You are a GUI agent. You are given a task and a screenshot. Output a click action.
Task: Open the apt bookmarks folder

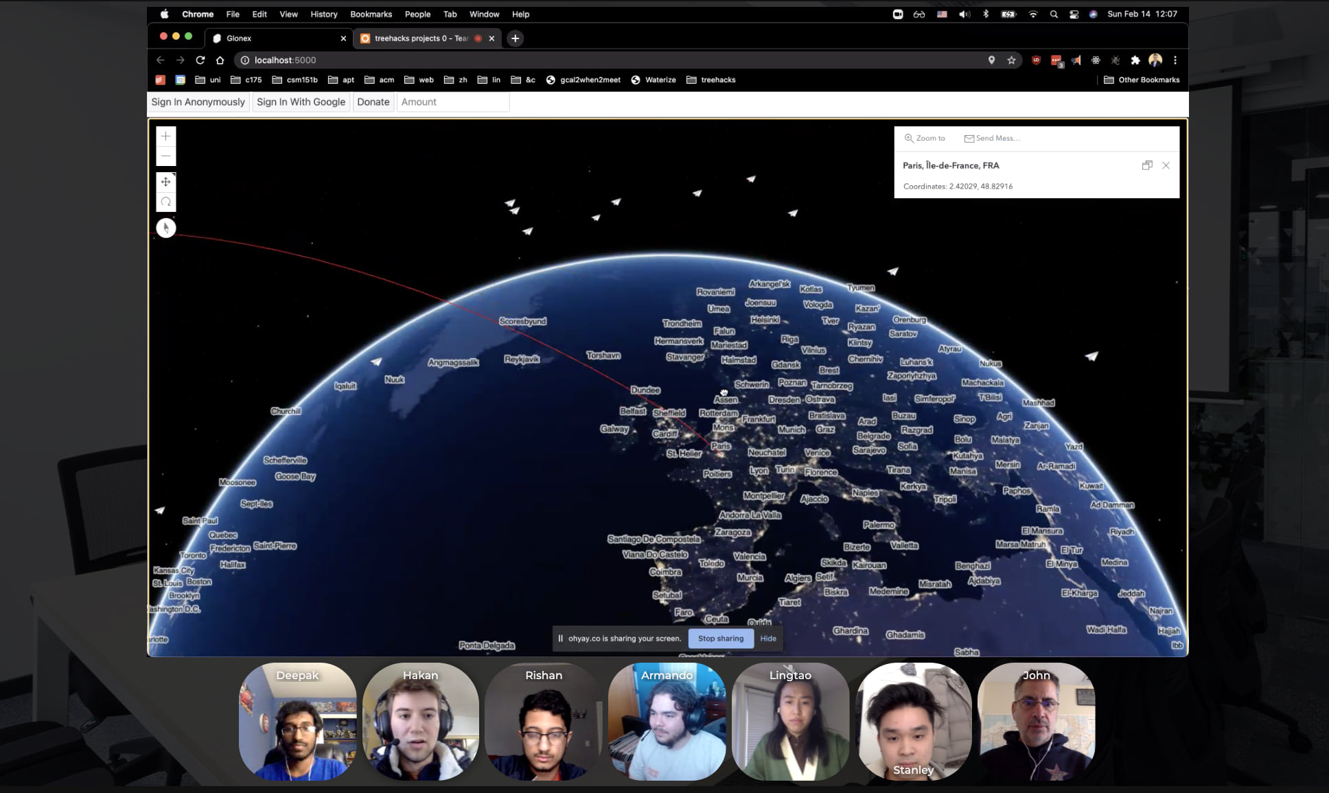[x=341, y=80]
